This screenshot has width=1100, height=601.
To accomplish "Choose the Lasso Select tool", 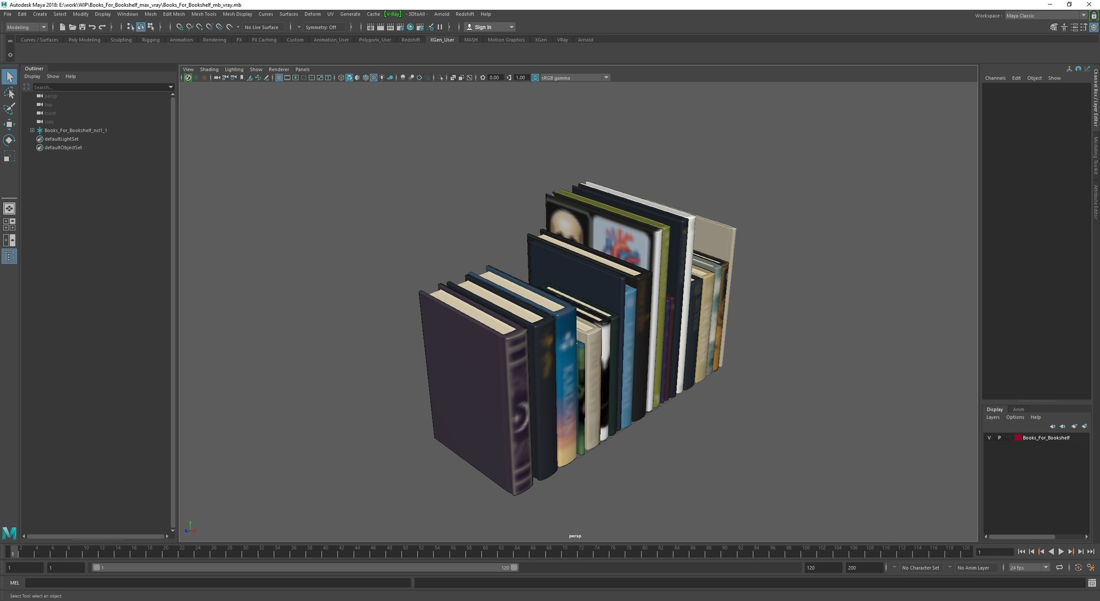I will click(x=9, y=93).
